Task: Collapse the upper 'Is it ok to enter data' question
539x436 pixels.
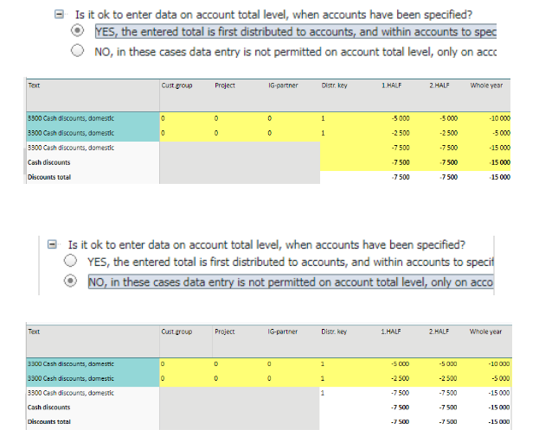Action: tap(59, 14)
